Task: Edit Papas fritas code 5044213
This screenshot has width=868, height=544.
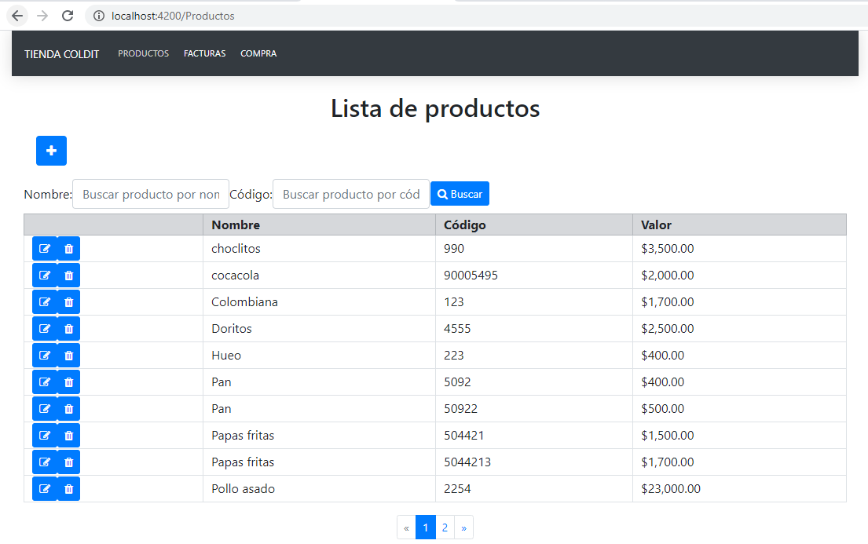Action: point(45,462)
